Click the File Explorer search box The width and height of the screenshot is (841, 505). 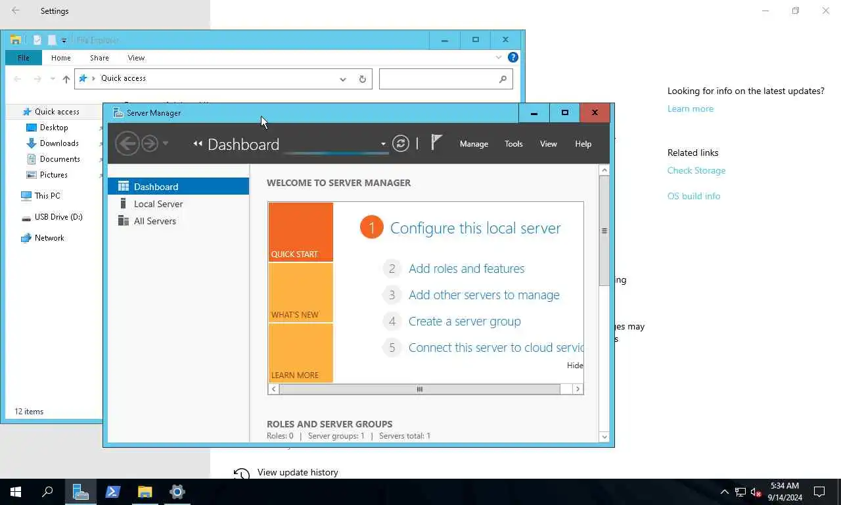[x=445, y=79]
